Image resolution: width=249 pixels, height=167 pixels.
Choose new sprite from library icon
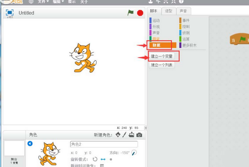point(118,135)
